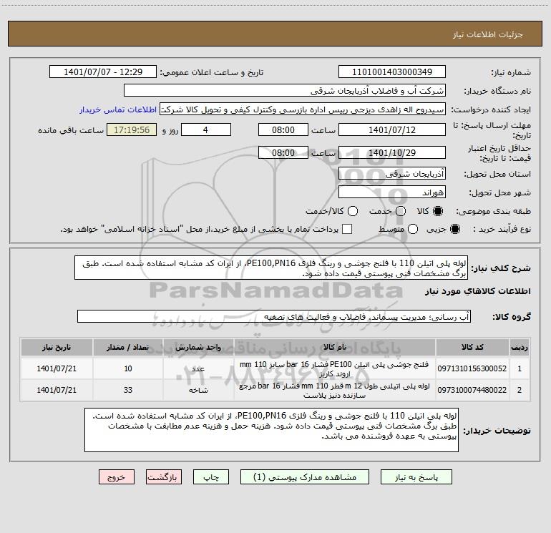Click the response deadline date 1401/07/12

392,130
